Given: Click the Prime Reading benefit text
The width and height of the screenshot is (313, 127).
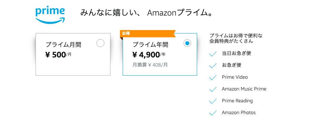Looking at the screenshot, I should pyautogui.click(x=237, y=101).
